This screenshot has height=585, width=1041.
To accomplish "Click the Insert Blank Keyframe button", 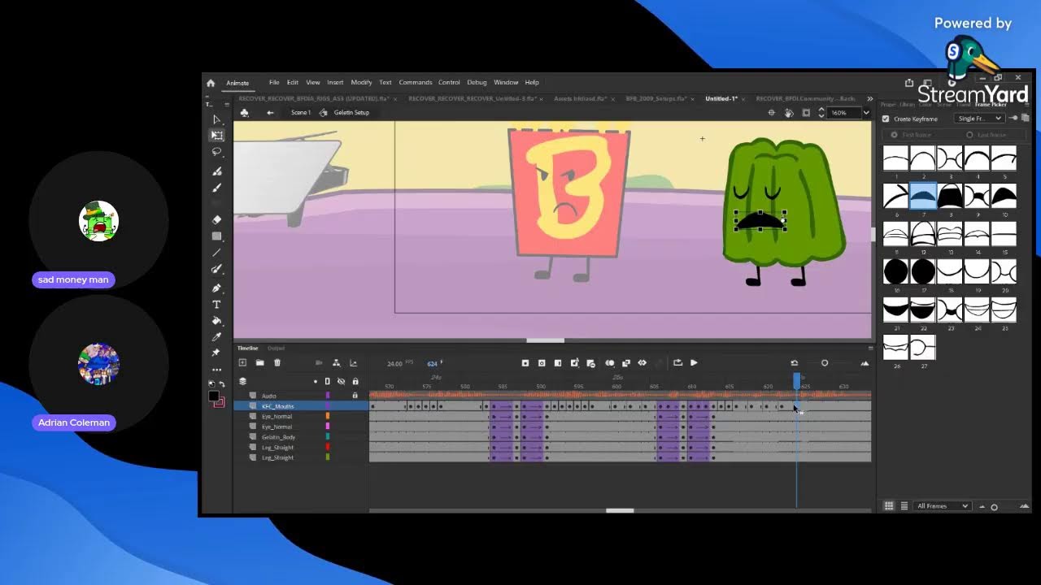I will point(542,363).
